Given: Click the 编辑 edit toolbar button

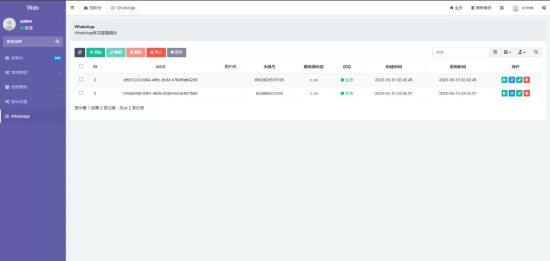Looking at the screenshot, I should pyautogui.click(x=116, y=52).
